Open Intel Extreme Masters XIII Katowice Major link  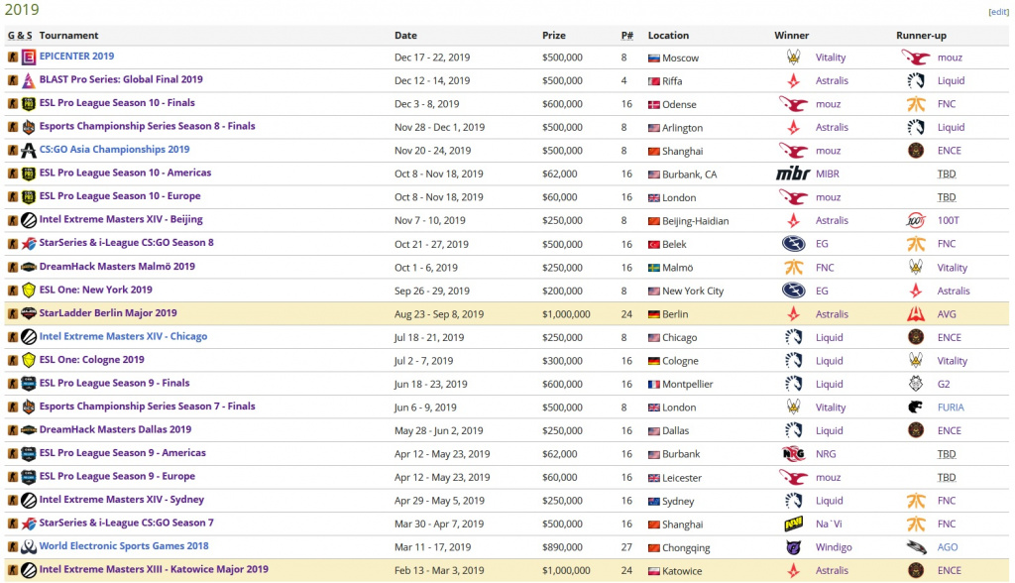point(154,569)
